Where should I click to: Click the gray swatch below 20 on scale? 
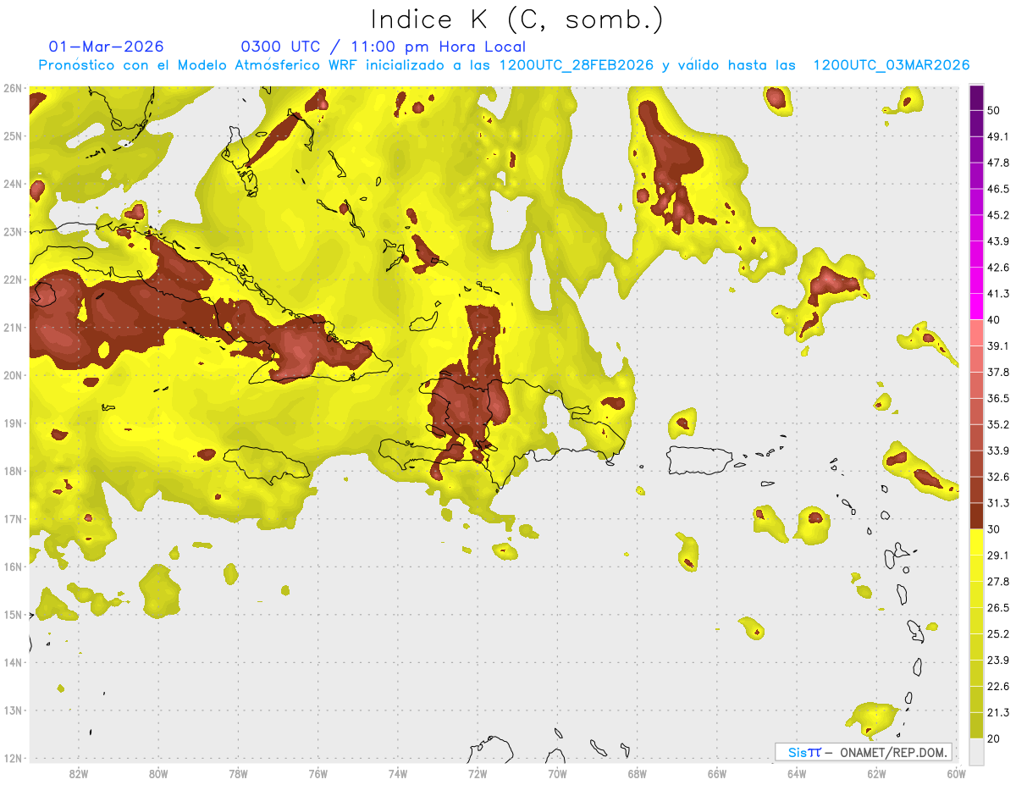(x=977, y=751)
